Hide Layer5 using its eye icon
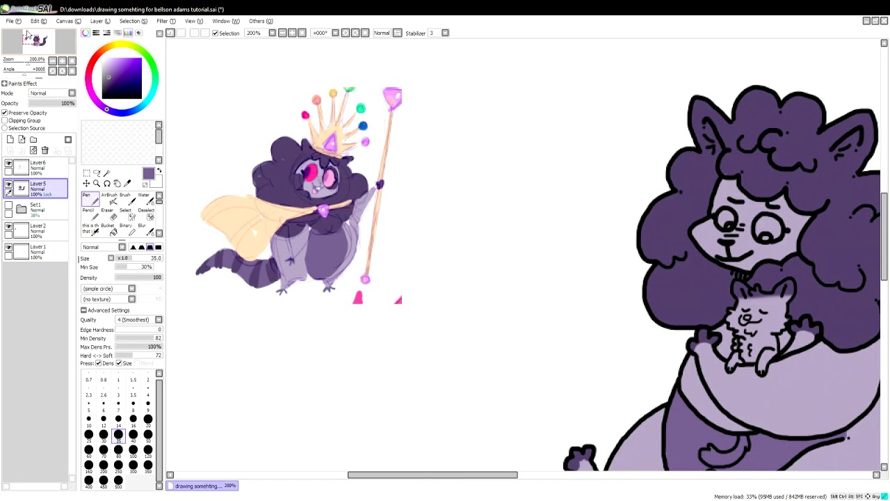The width and height of the screenshot is (890, 501). [8, 184]
